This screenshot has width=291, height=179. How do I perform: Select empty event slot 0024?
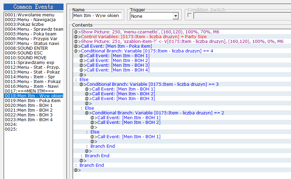pyautogui.click(x=33, y=125)
